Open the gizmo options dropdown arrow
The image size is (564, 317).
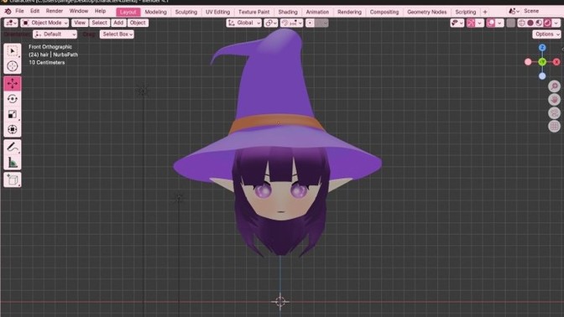(x=479, y=23)
